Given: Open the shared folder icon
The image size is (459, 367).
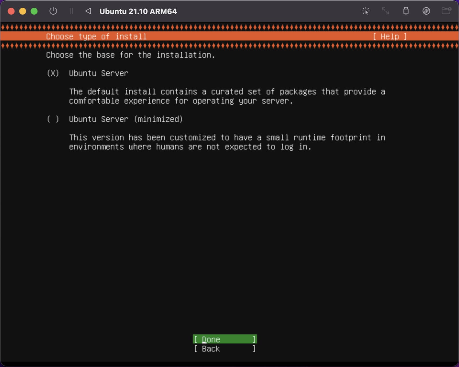Looking at the screenshot, I should coord(446,11).
